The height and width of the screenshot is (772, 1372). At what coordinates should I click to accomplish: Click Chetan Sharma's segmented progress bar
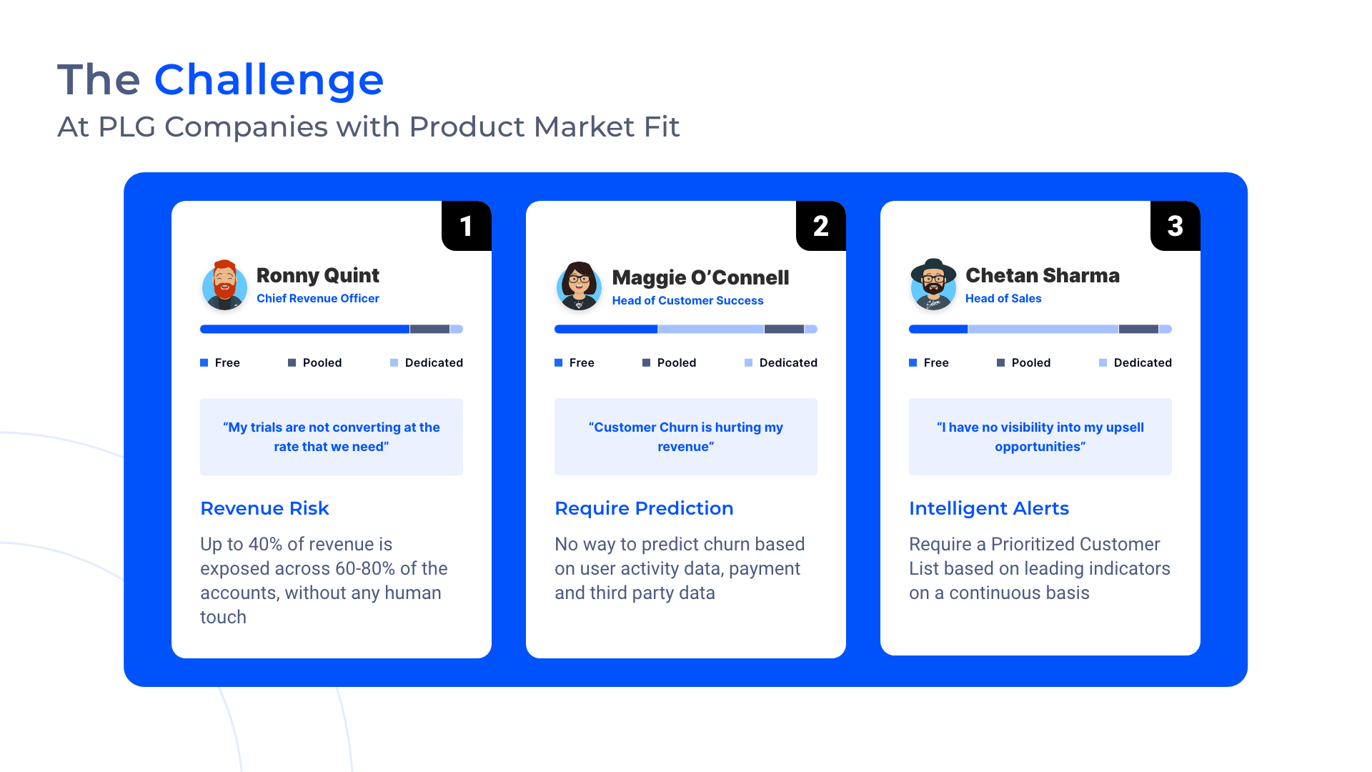pyautogui.click(x=1040, y=330)
